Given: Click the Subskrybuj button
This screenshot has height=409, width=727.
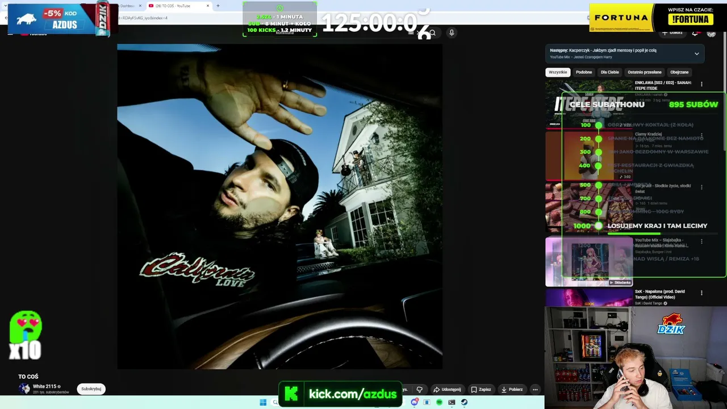Looking at the screenshot, I should point(91,389).
